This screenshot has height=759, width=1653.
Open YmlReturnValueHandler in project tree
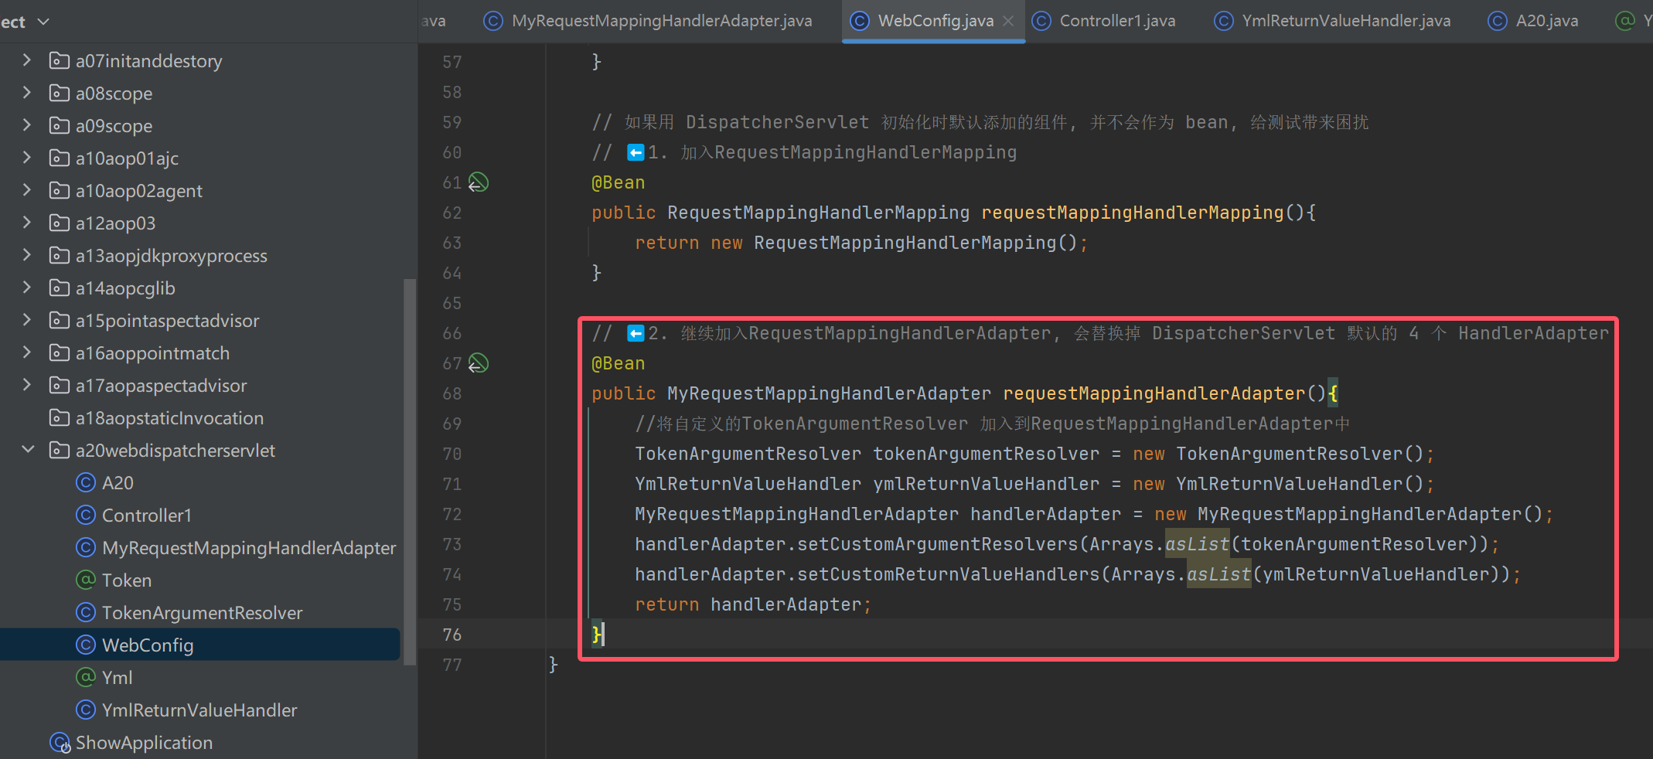click(x=199, y=710)
